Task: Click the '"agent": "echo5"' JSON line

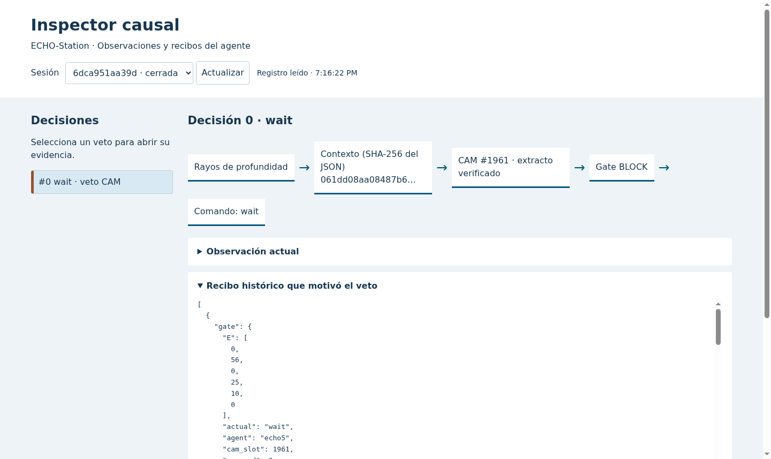Action: point(258,438)
